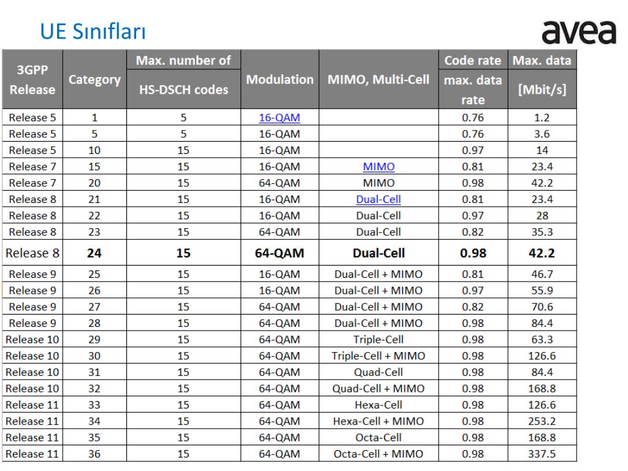Click the '0.82' code rate in Category 27 row

click(x=473, y=307)
